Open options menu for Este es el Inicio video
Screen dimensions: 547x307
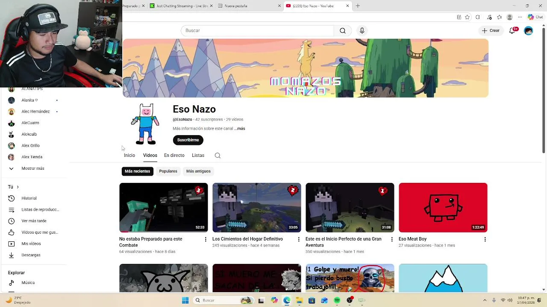pyautogui.click(x=392, y=240)
